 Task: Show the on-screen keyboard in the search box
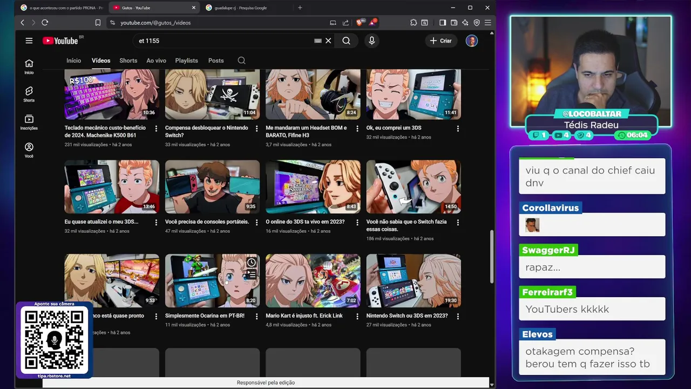point(318,41)
